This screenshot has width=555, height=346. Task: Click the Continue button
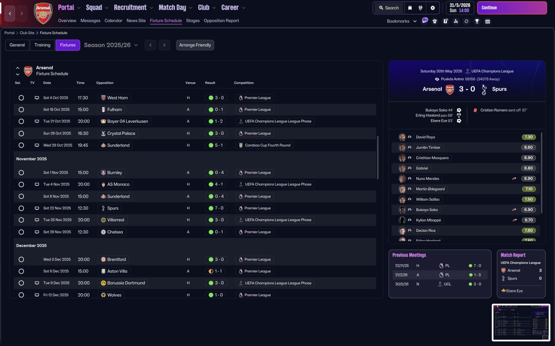(512, 8)
